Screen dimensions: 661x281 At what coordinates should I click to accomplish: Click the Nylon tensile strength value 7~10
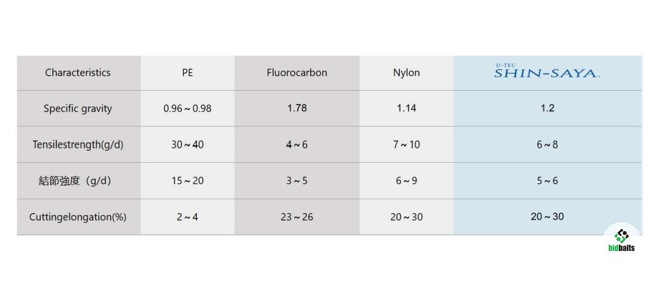pyautogui.click(x=406, y=145)
